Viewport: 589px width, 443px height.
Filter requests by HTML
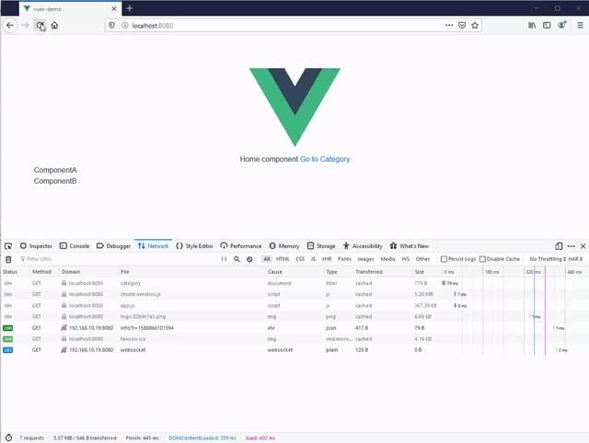click(283, 259)
